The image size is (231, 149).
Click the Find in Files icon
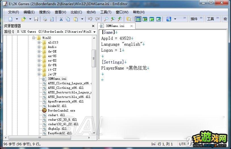coord(129,19)
